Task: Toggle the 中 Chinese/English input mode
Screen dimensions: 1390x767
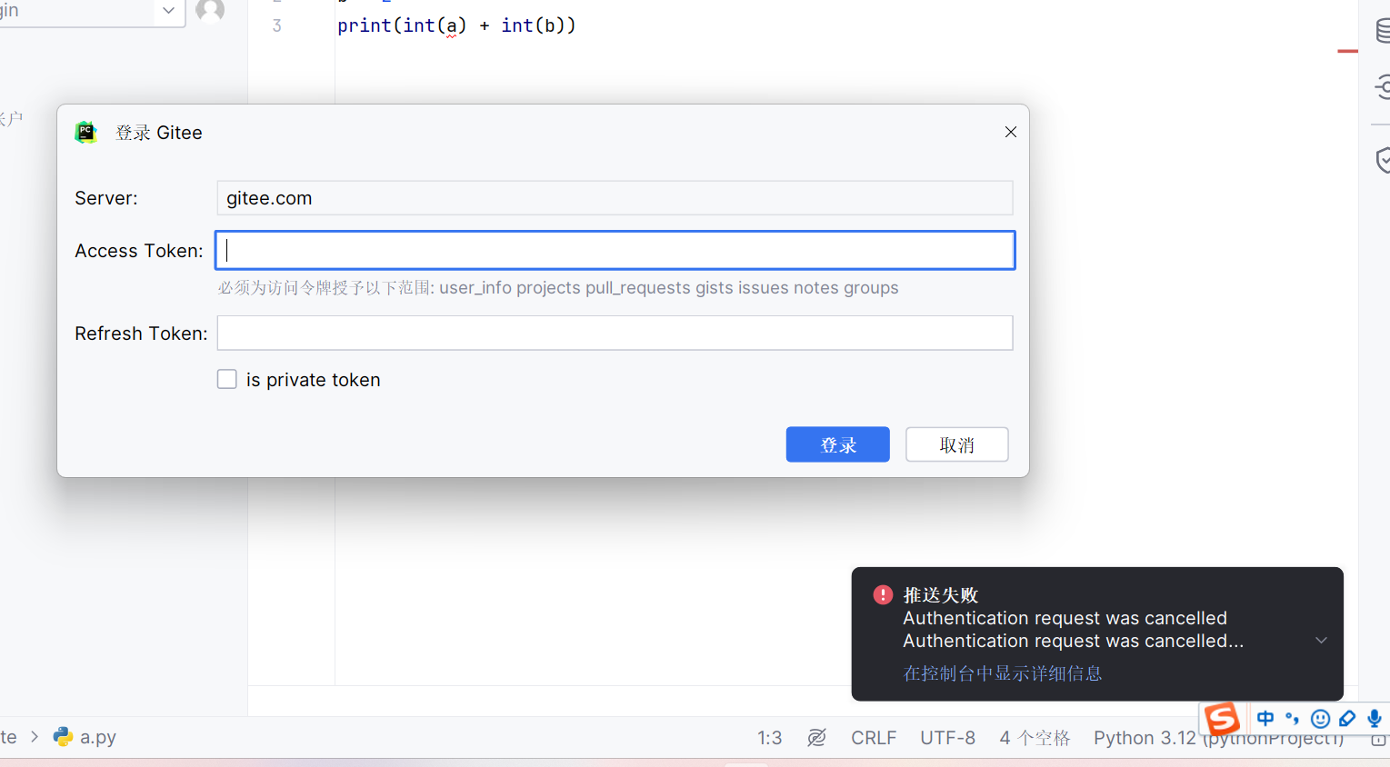Action: [1265, 719]
